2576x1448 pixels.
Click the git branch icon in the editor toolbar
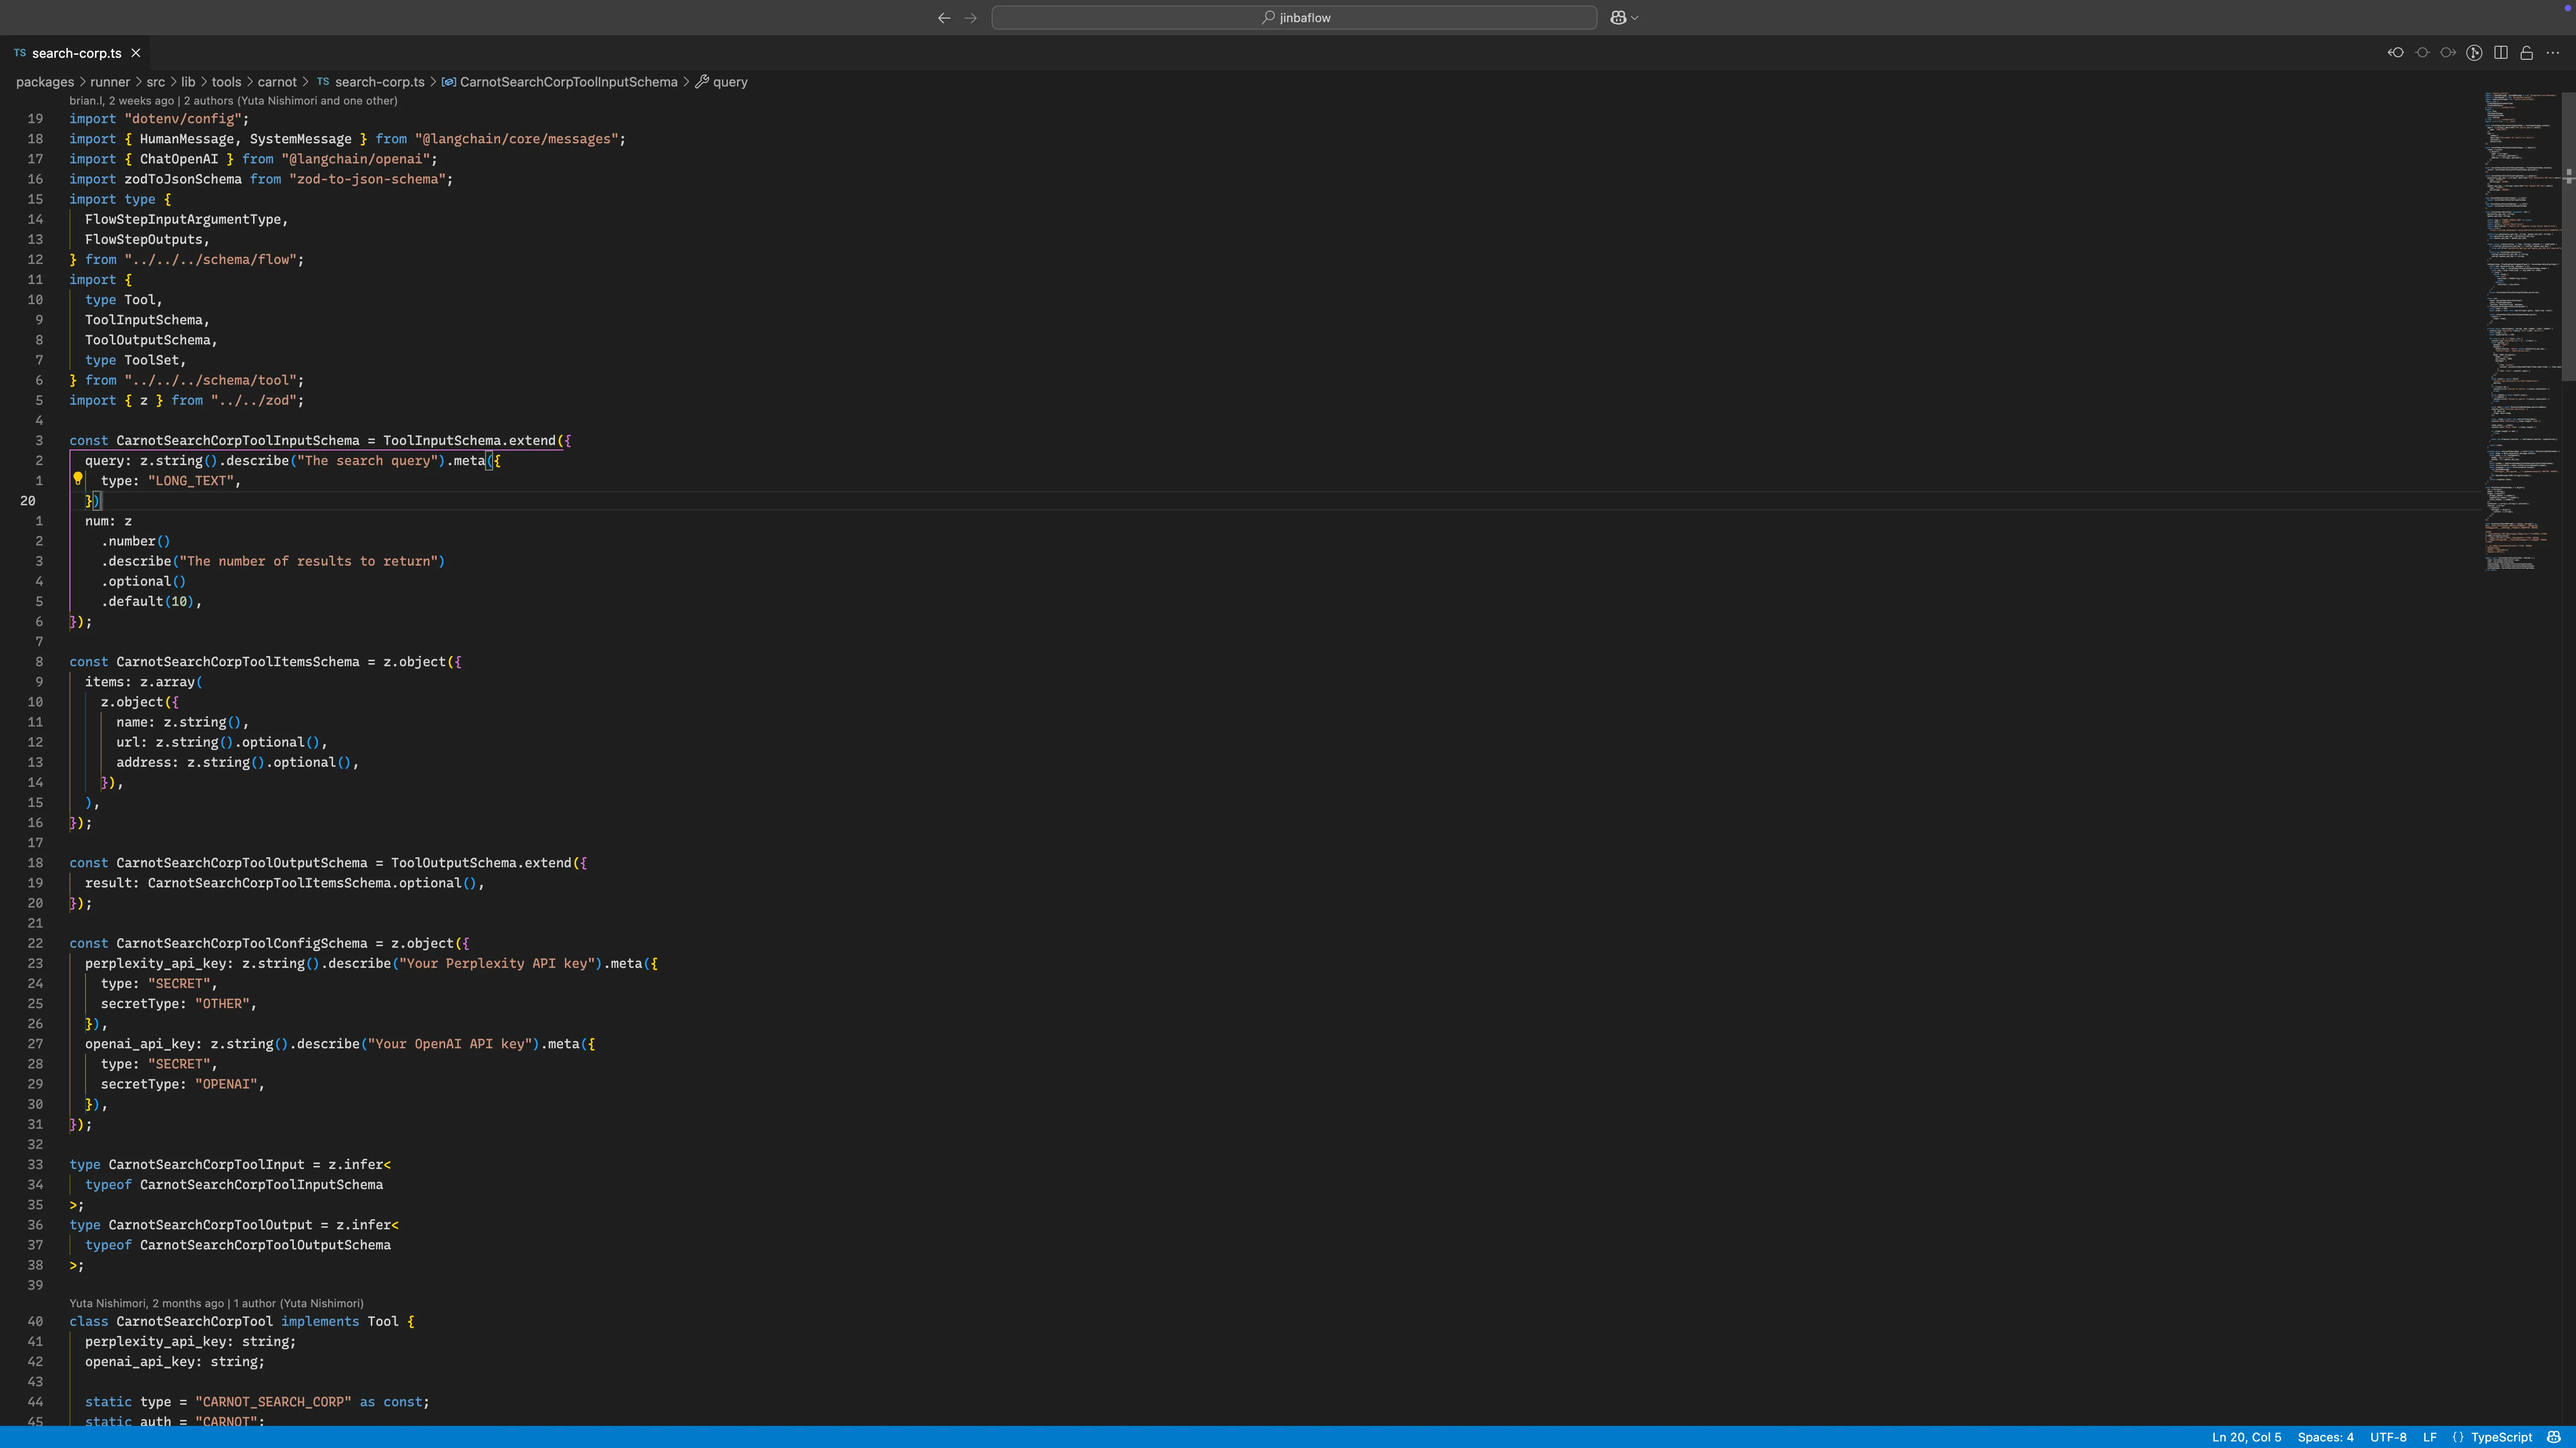click(x=2475, y=52)
